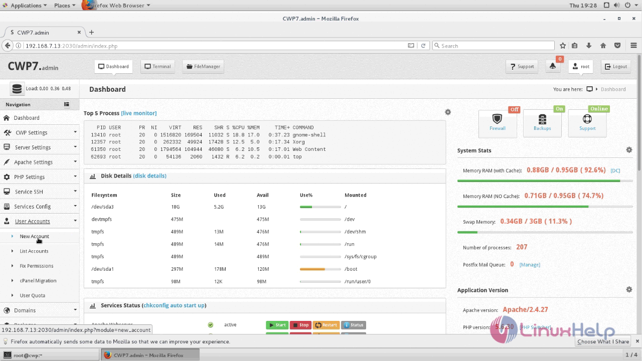Click the DC link beside Memory RAM
Image resolution: width=642 pixels, height=361 pixels.
[x=615, y=170]
